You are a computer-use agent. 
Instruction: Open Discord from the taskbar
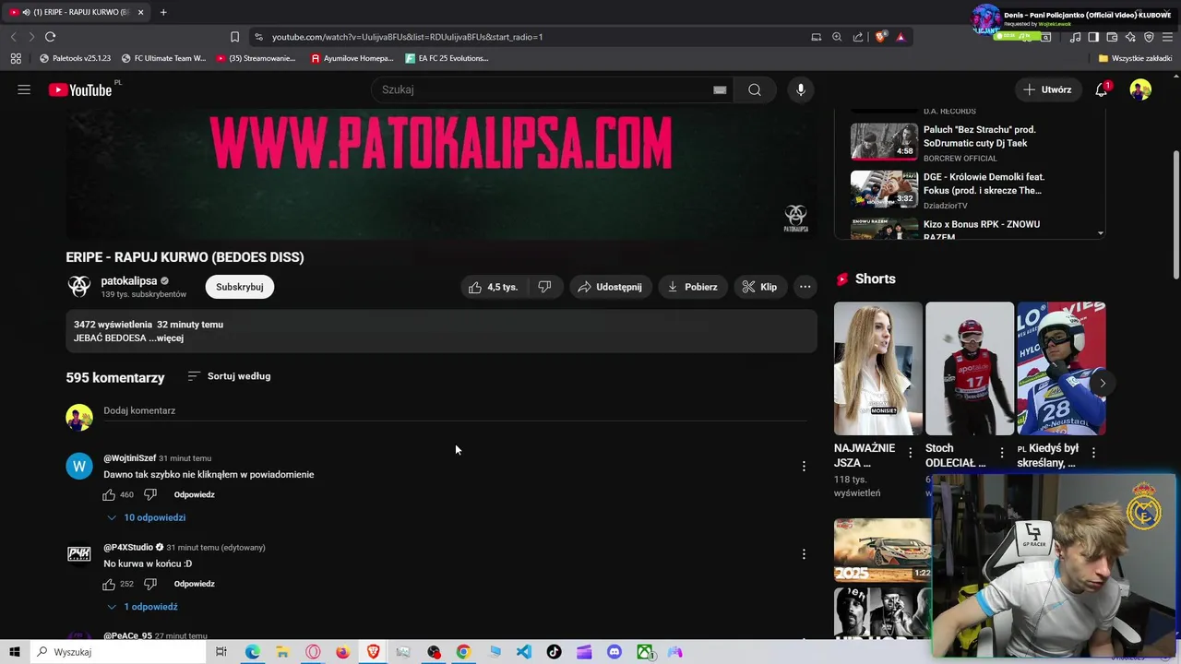614,652
